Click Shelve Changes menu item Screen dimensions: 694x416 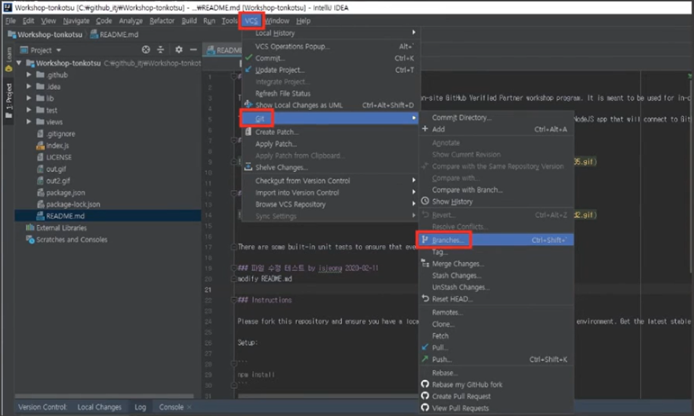tap(330, 167)
